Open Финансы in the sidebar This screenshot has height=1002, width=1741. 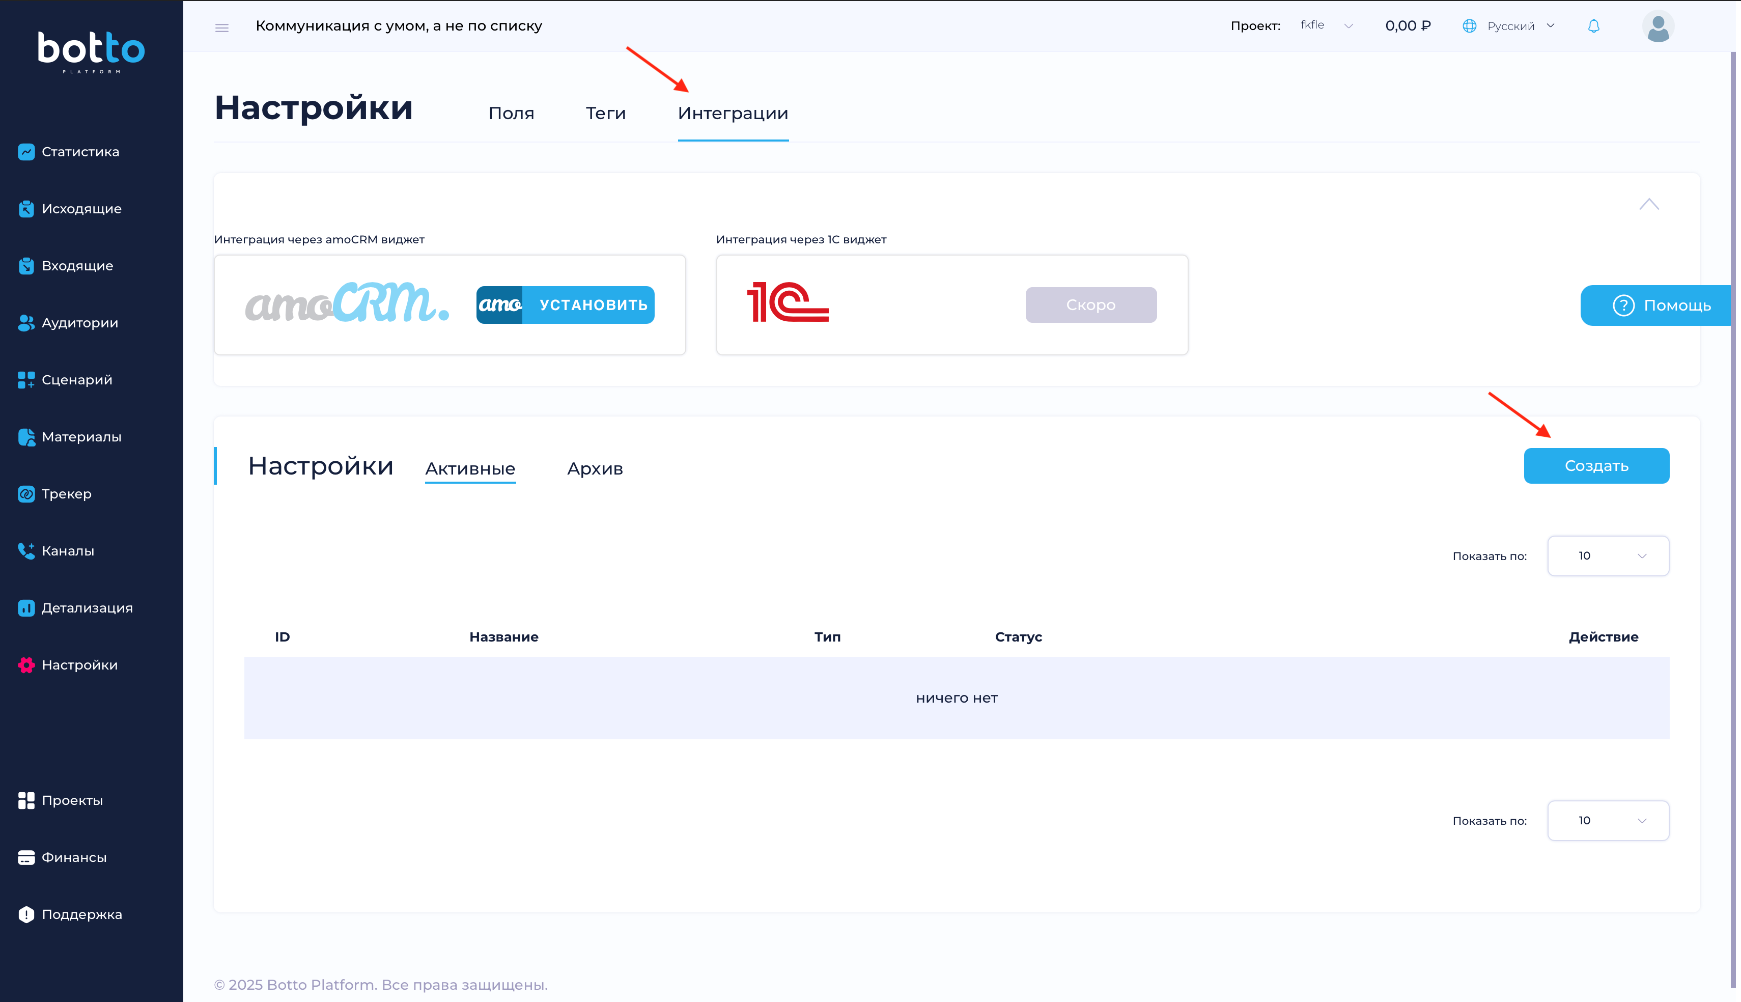point(74,857)
